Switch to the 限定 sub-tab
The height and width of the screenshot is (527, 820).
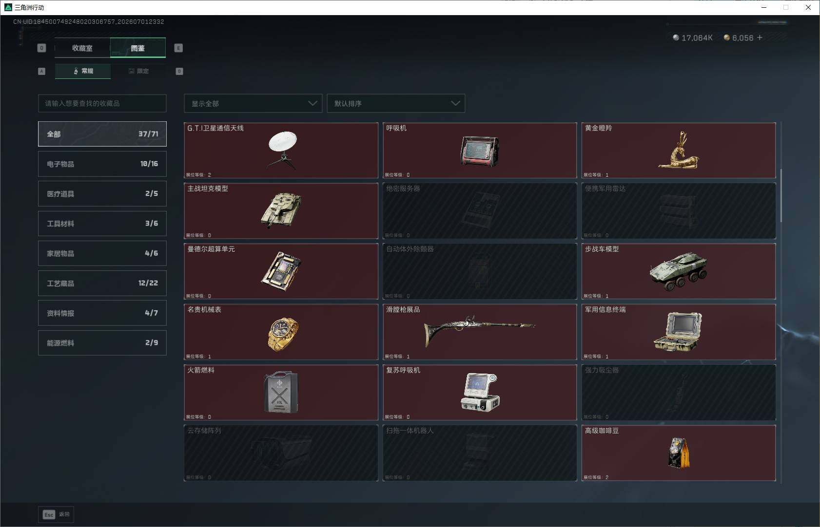point(138,71)
